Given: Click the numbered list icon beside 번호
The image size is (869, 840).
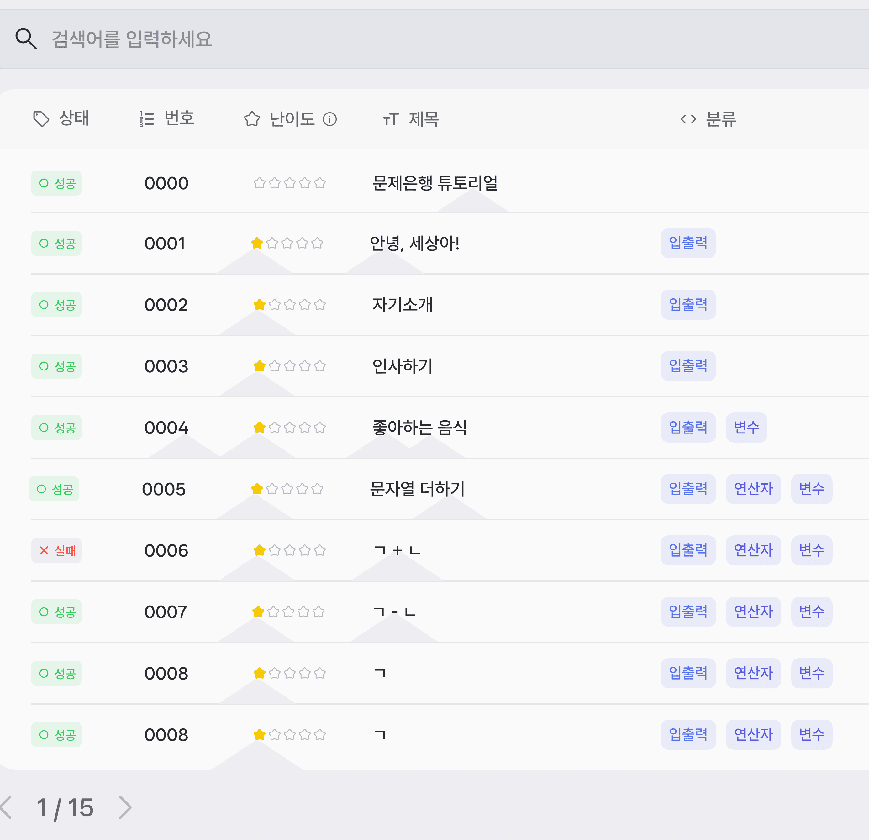Looking at the screenshot, I should tap(146, 119).
